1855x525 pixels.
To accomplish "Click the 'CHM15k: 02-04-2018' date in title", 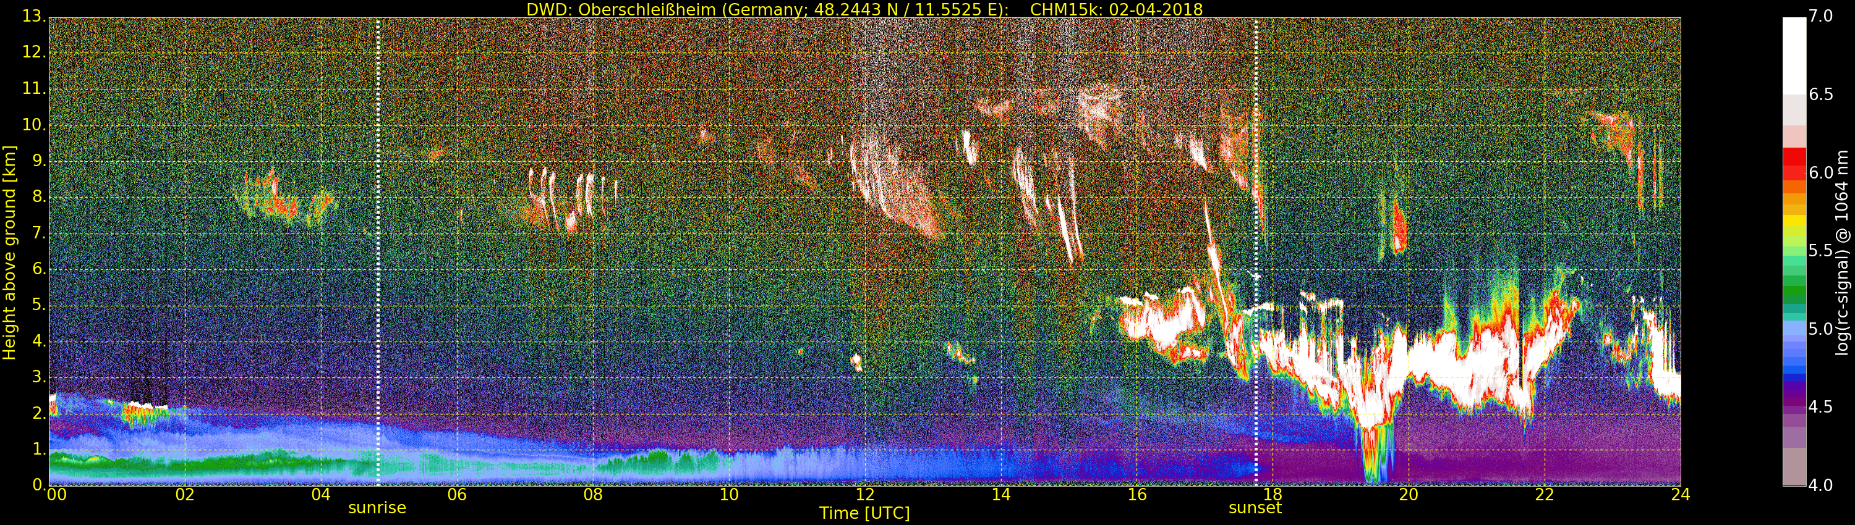I will pyautogui.click(x=1116, y=9).
